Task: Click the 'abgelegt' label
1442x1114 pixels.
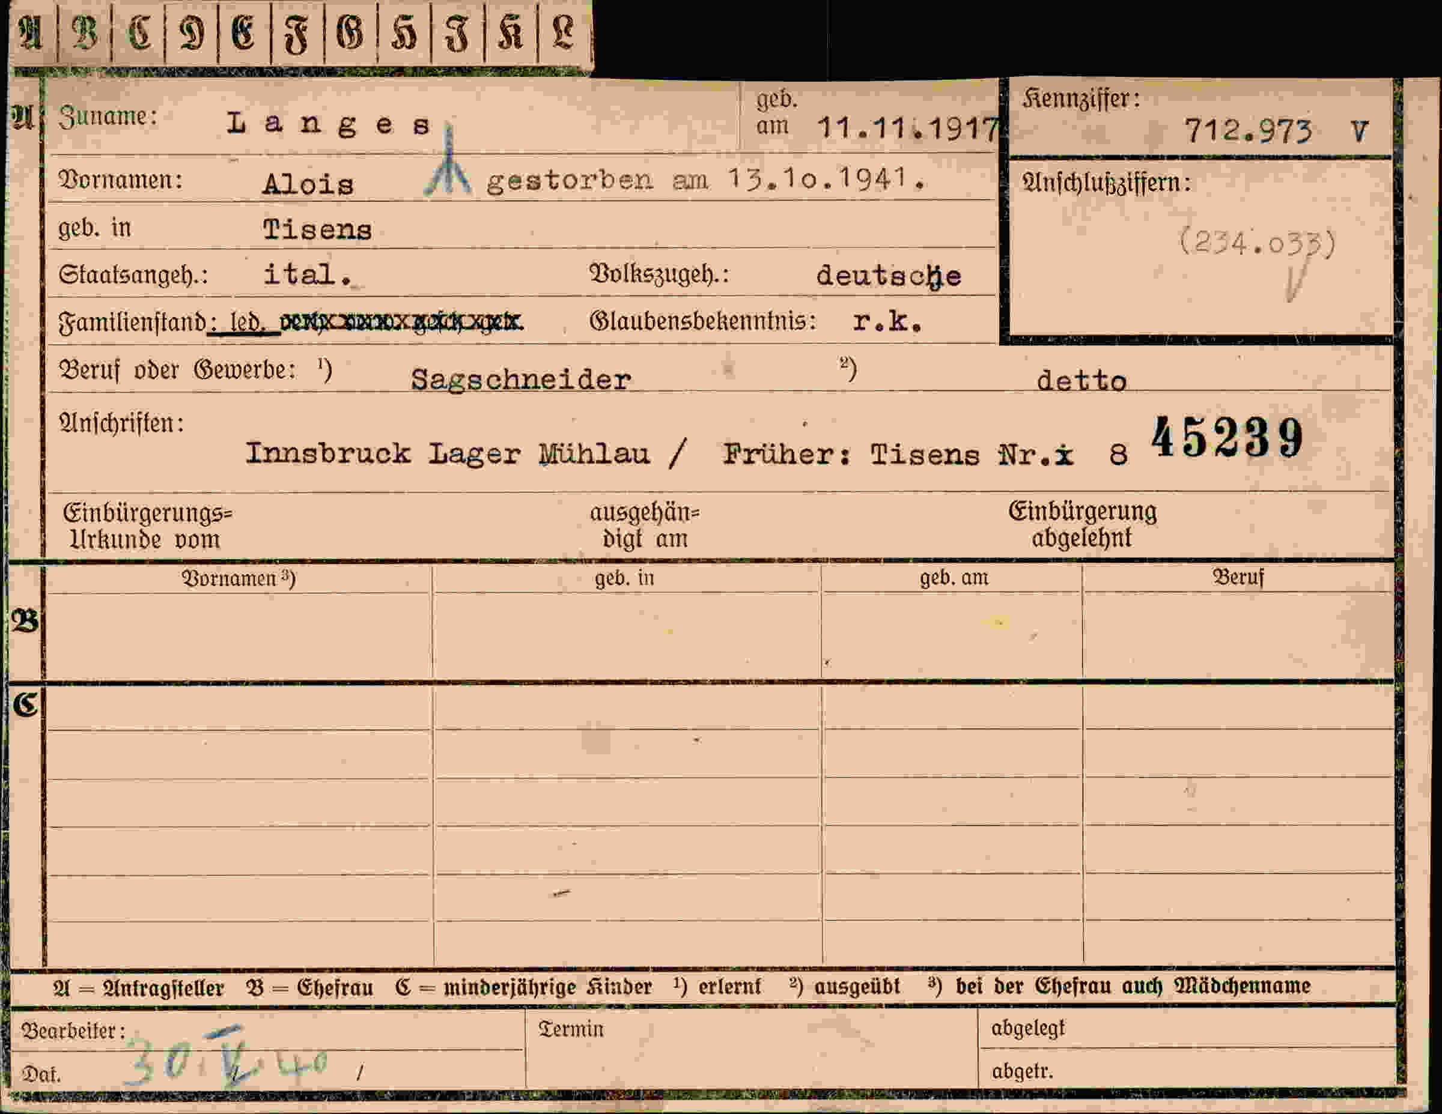Action: 1028,1028
